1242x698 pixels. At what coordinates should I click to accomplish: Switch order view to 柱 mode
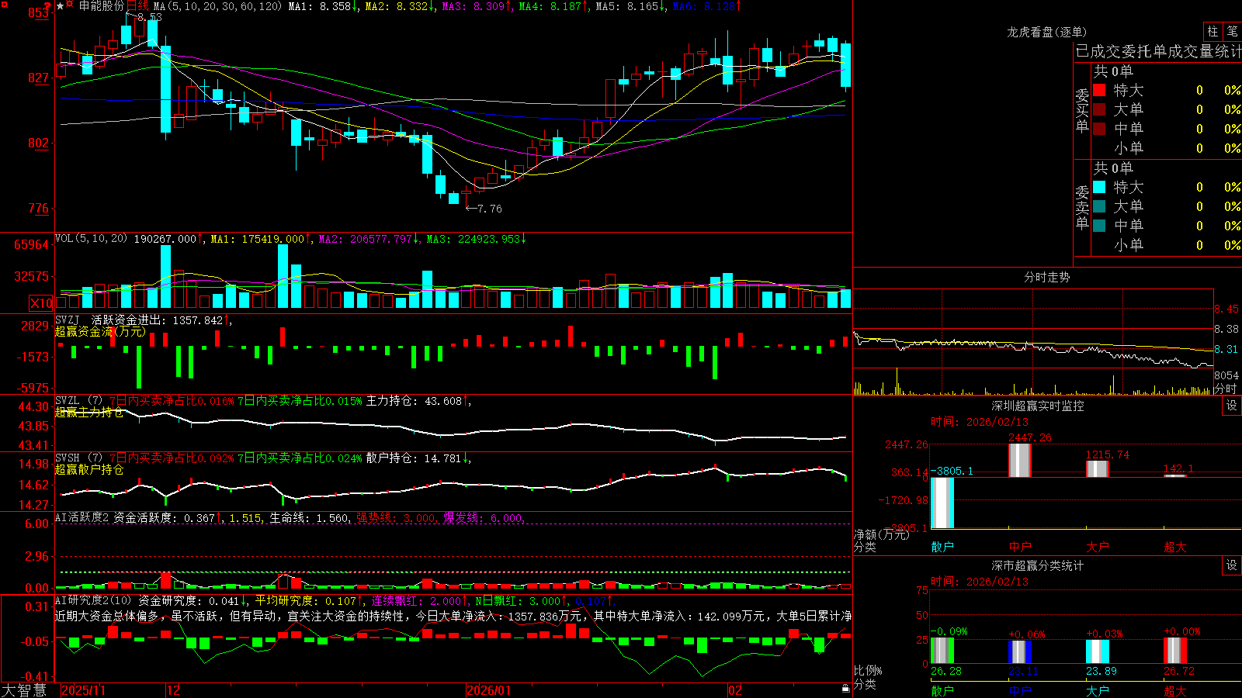(x=1213, y=32)
